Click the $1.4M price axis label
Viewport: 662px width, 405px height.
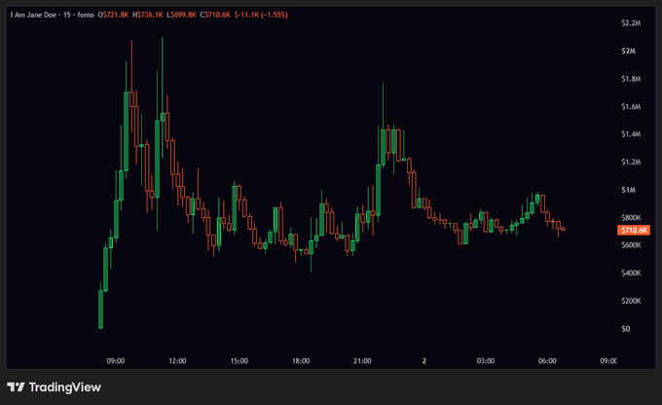(x=631, y=134)
